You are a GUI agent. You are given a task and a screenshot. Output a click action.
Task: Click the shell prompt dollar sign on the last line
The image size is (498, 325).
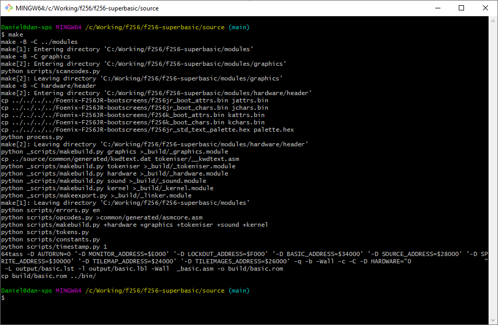pos(3,298)
